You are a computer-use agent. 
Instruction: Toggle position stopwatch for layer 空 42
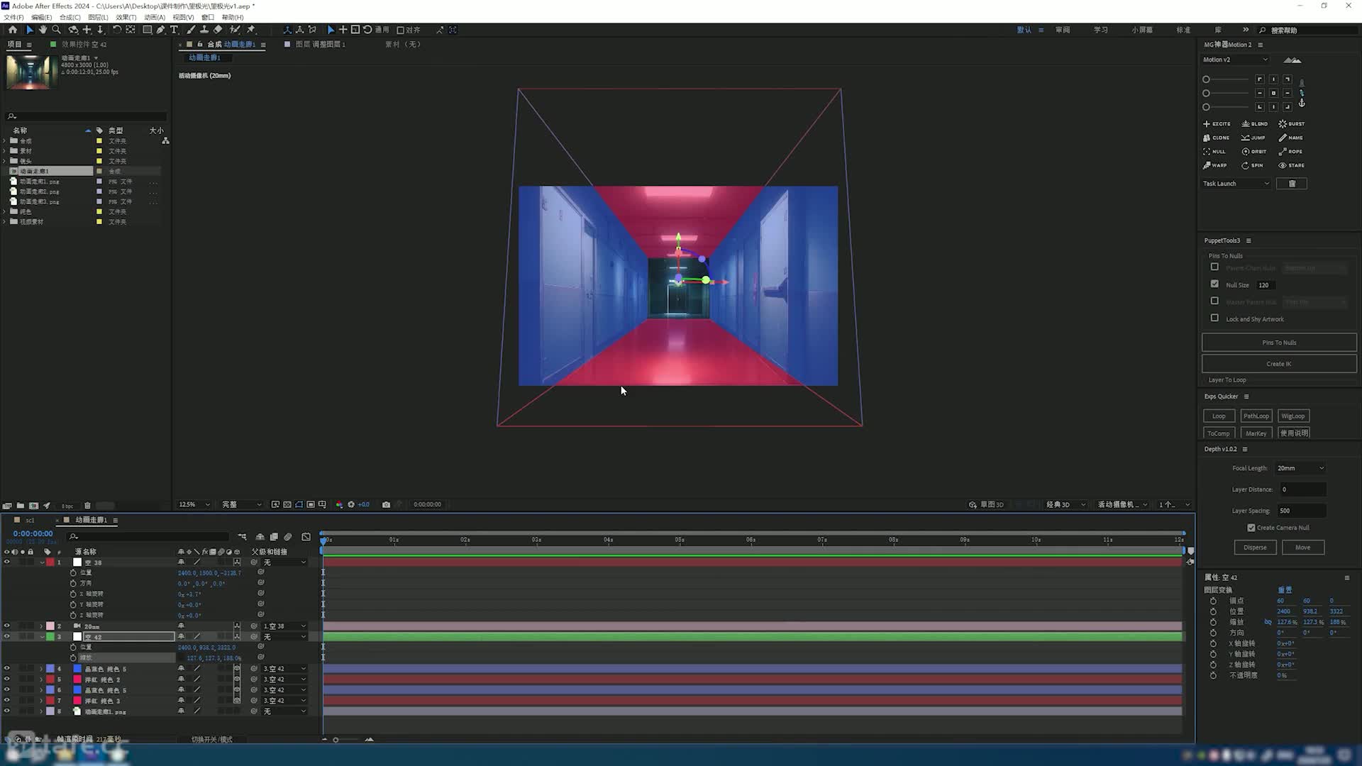coord(73,647)
